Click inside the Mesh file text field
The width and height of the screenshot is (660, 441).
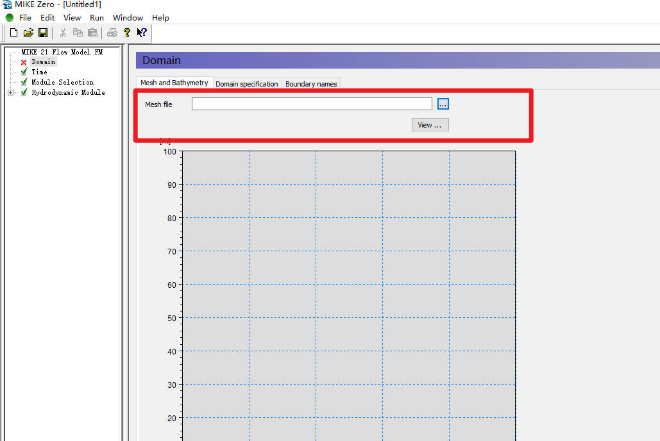tap(312, 104)
